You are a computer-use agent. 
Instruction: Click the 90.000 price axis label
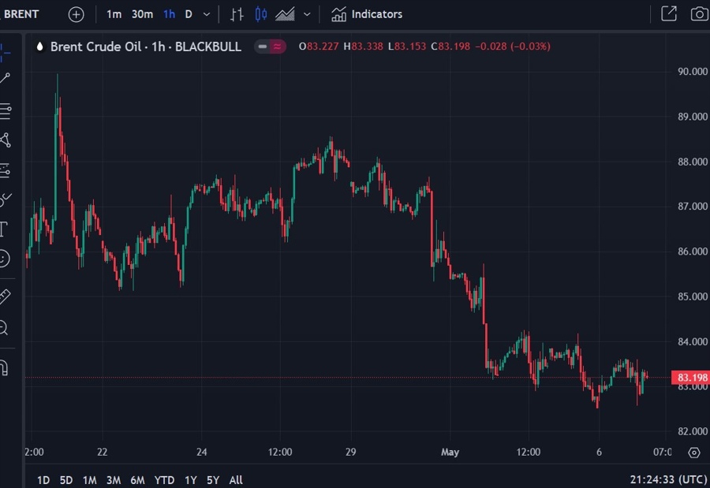pos(693,72)
